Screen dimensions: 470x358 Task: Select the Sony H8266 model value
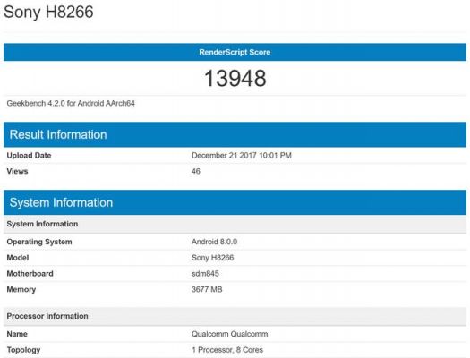click(212, 258)
